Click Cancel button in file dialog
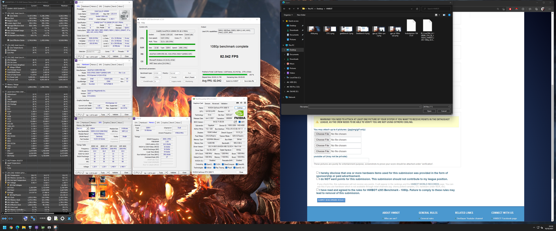 coord(444,111)
